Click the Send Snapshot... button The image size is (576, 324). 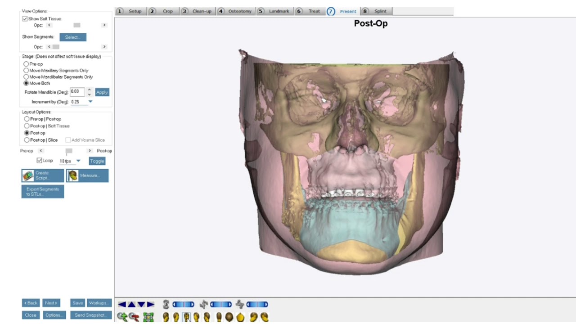(x=90, y=315)
